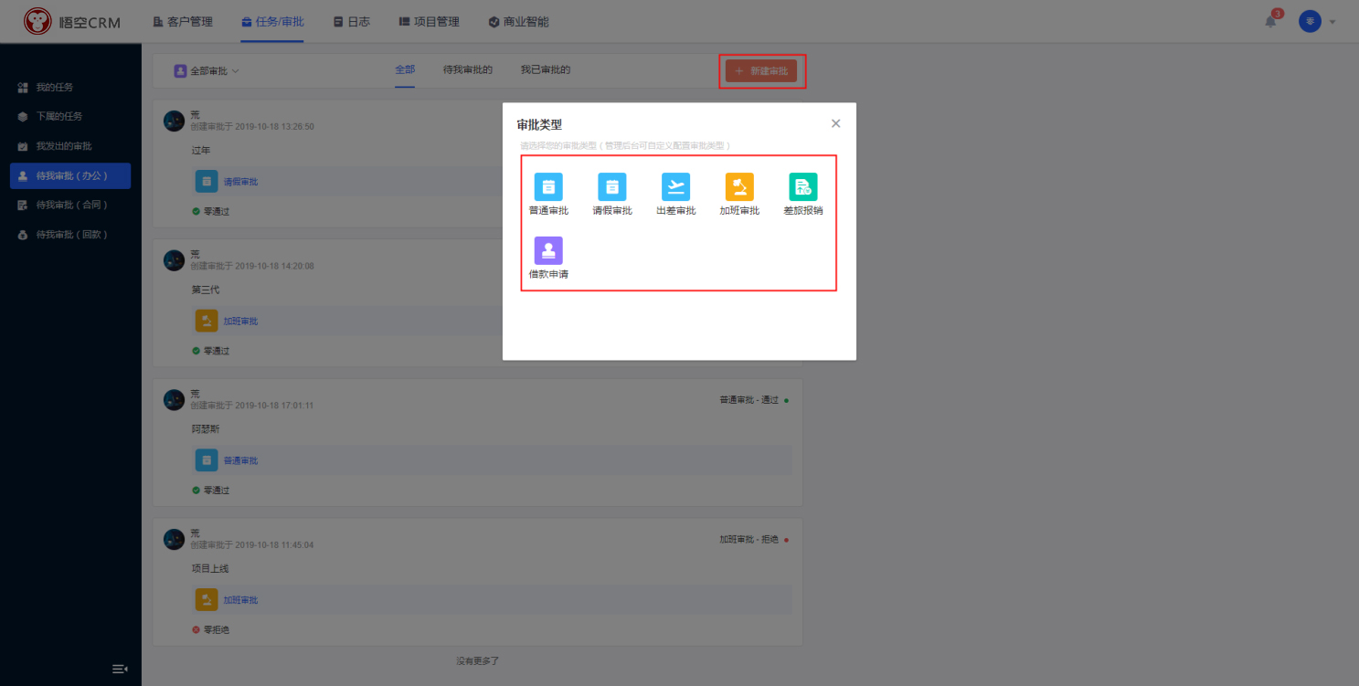Pick the 出差审批 business trip icon
1359x686 pixels.
tap(675, 187)
